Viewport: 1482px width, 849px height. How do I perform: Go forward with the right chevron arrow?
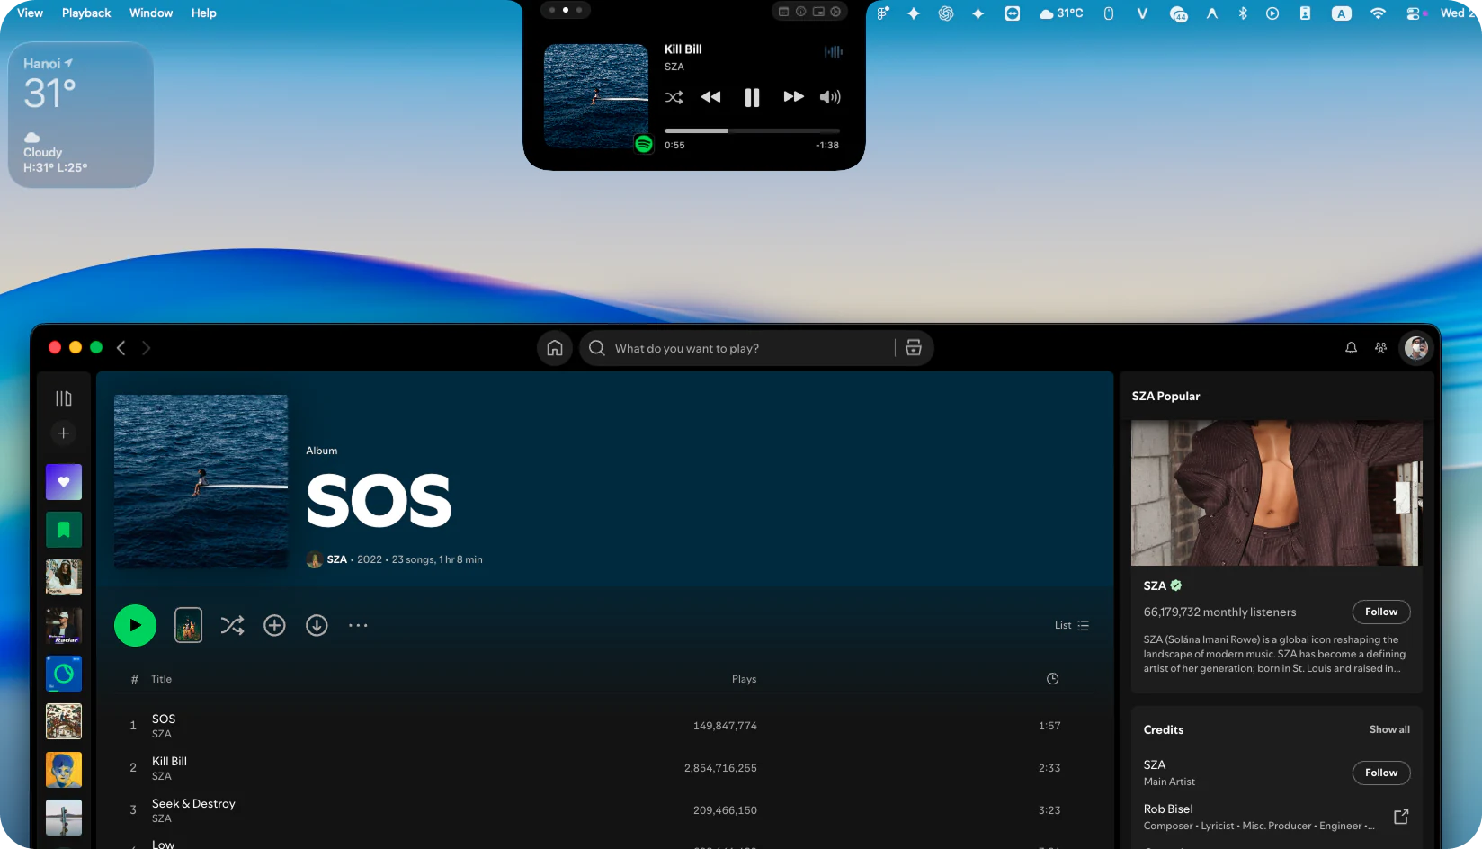[x=146, y=348]
